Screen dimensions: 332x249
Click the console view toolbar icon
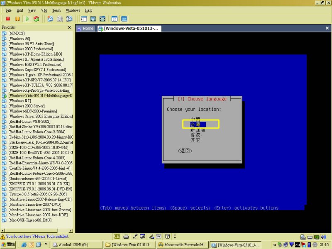(x=124, y=19)
